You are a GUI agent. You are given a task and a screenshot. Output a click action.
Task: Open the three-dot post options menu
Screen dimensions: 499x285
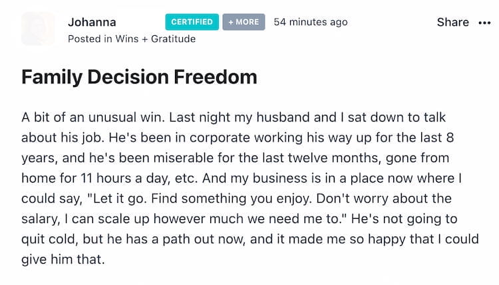484,23
